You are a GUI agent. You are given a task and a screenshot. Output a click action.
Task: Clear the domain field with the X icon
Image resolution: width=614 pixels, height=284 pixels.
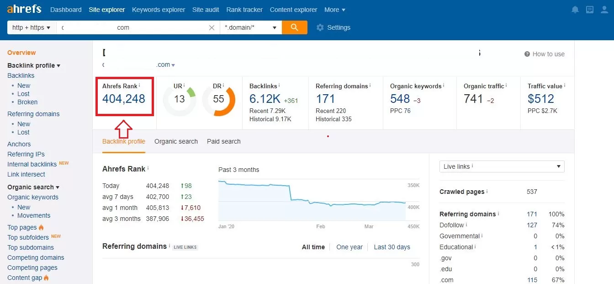pyautogui.click(x=212, y=27)
